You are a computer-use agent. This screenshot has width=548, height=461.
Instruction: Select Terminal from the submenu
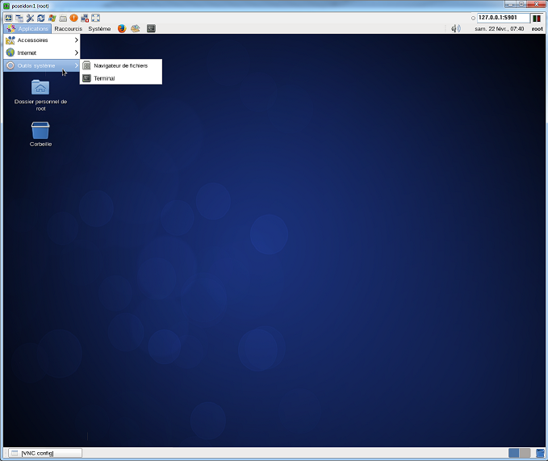coord(104,78)
